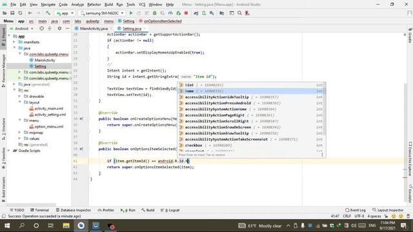The image size is (413, 232).
Task: Open file with the folder toolbar icon
Action: 5,13
